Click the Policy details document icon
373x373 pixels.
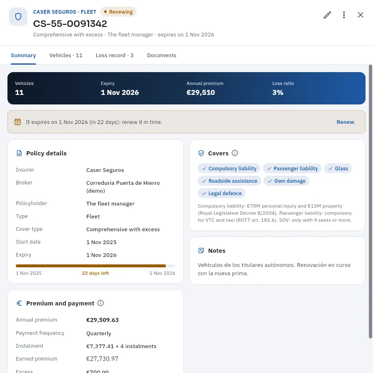[x=19, y=153]
